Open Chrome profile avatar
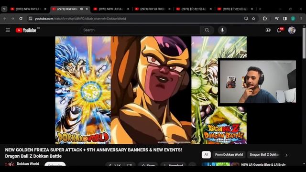The image size is (306, 172). [293, 19]
